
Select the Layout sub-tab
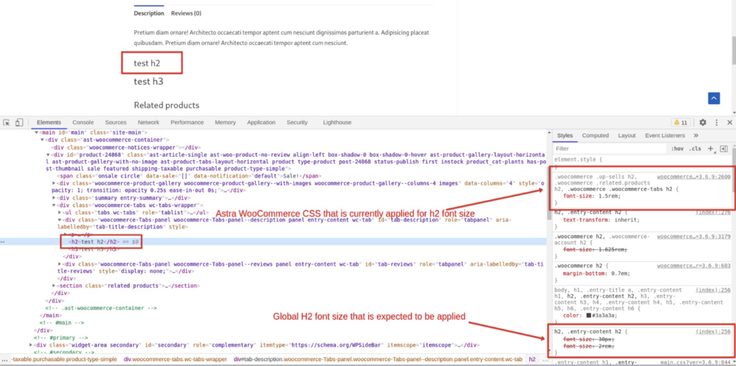coord(627,136)
